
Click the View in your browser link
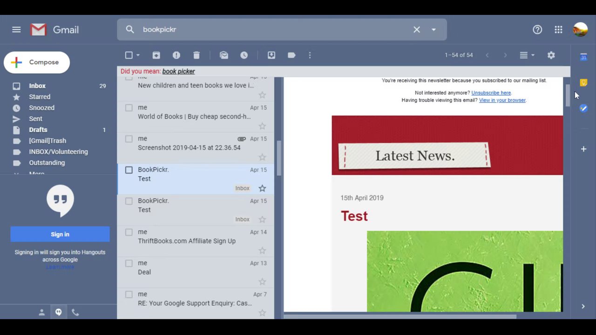pos(502,100)
